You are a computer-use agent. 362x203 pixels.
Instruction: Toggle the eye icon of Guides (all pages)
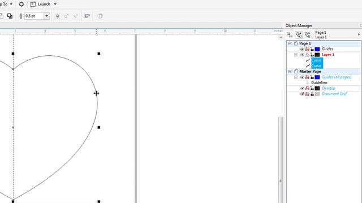click(x=302, y=77)
